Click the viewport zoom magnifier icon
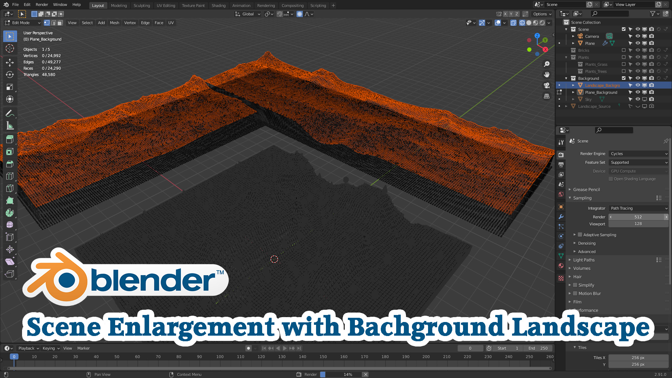This screenshot has width=672, height=378. click(x=547, y=64)
